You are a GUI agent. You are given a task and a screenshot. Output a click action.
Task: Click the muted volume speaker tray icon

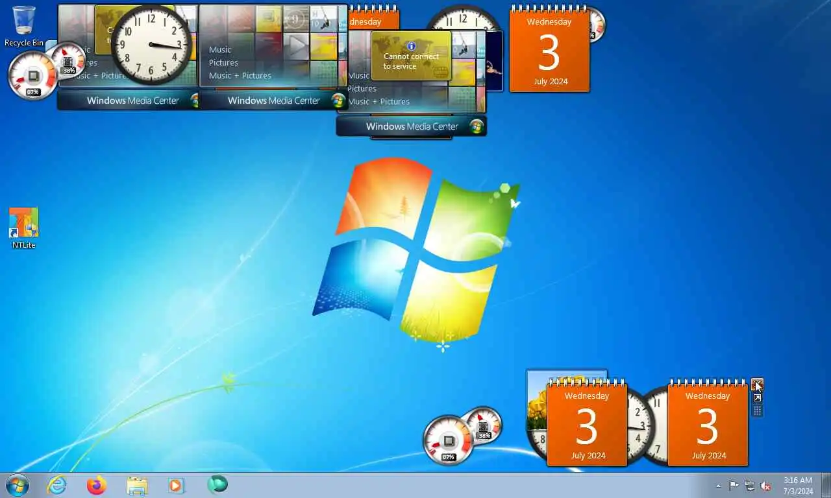(x=766, y=486)
